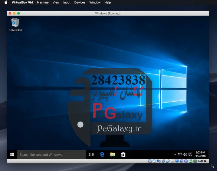The width and height of the screenshot is (217, 171).
Task: Click the Search the web and Windows box
Action: (51, 154)
